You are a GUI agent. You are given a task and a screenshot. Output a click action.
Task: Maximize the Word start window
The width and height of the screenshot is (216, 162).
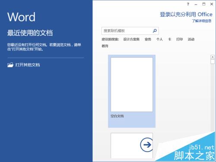click(204, 4)
